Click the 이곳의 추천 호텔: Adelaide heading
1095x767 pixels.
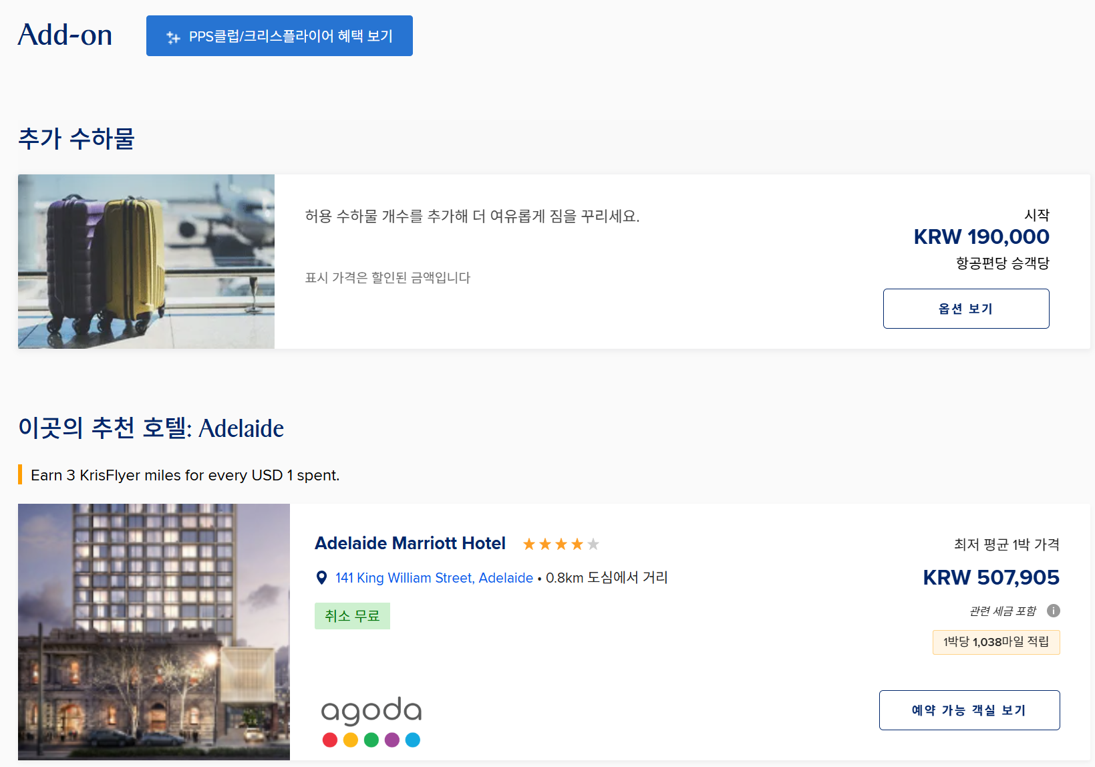(151, 428)
